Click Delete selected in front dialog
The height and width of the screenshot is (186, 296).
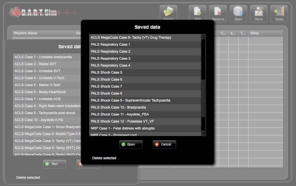click(104, 158)
